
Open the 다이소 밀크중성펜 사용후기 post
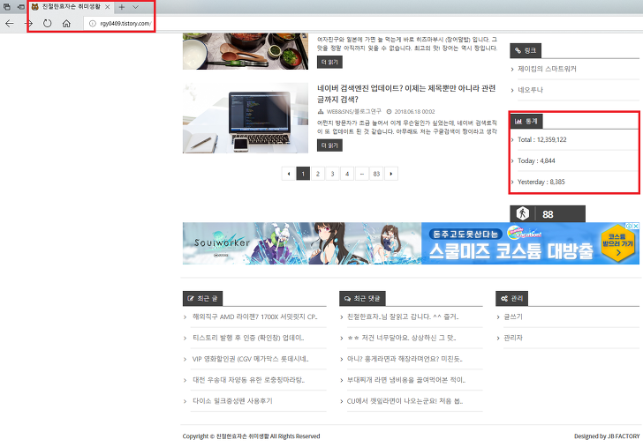click(x=232, y=401)
